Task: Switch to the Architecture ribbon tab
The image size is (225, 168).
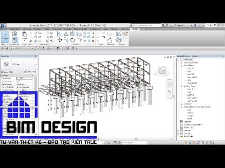Action: pyautogui.click(x=15, y=29)
